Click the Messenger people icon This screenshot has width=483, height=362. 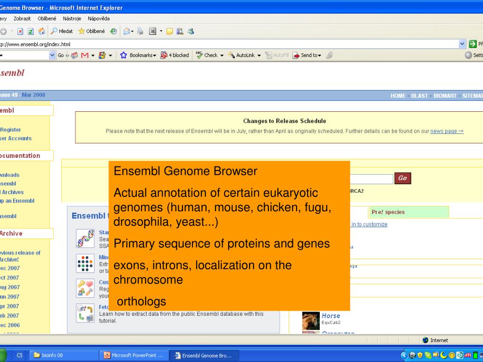(191, 31)
